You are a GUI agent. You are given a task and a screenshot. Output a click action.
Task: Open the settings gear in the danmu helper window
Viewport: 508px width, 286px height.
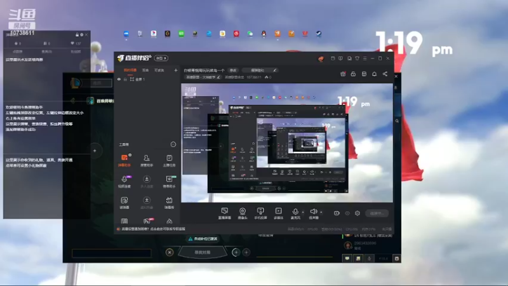coord(82,35)
